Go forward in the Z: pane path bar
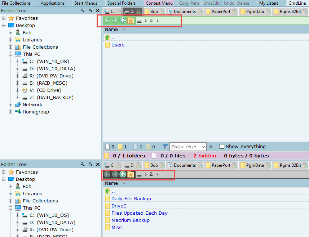The width and height of the screenshot is (309, 237). point(115,174)
